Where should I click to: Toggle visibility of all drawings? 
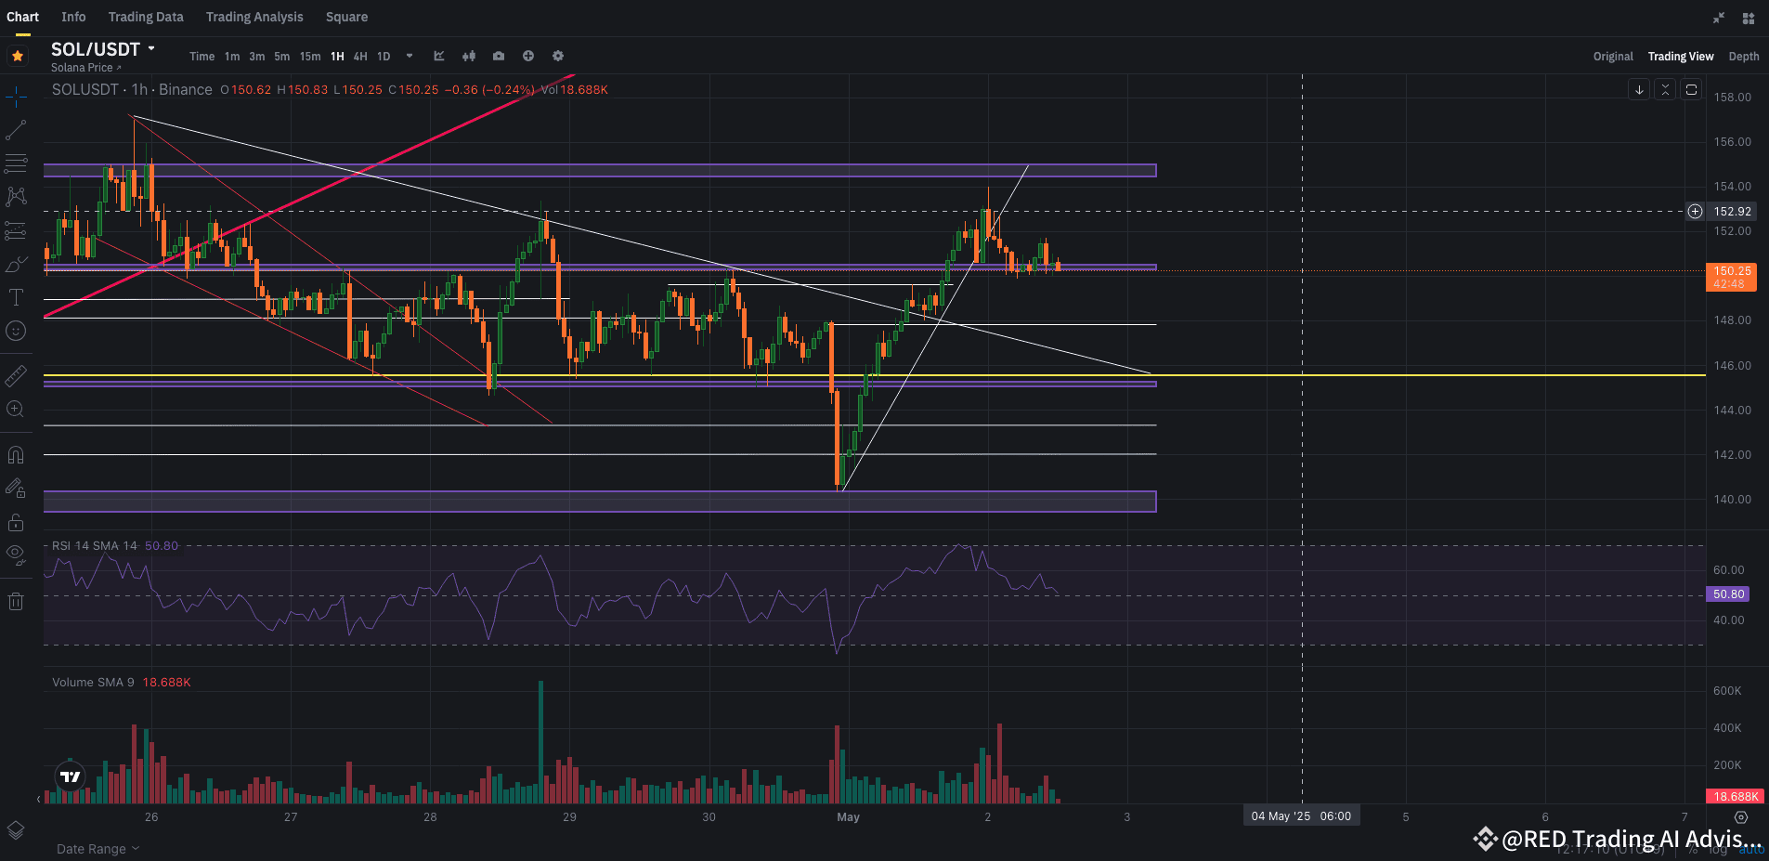coord(15,554)
